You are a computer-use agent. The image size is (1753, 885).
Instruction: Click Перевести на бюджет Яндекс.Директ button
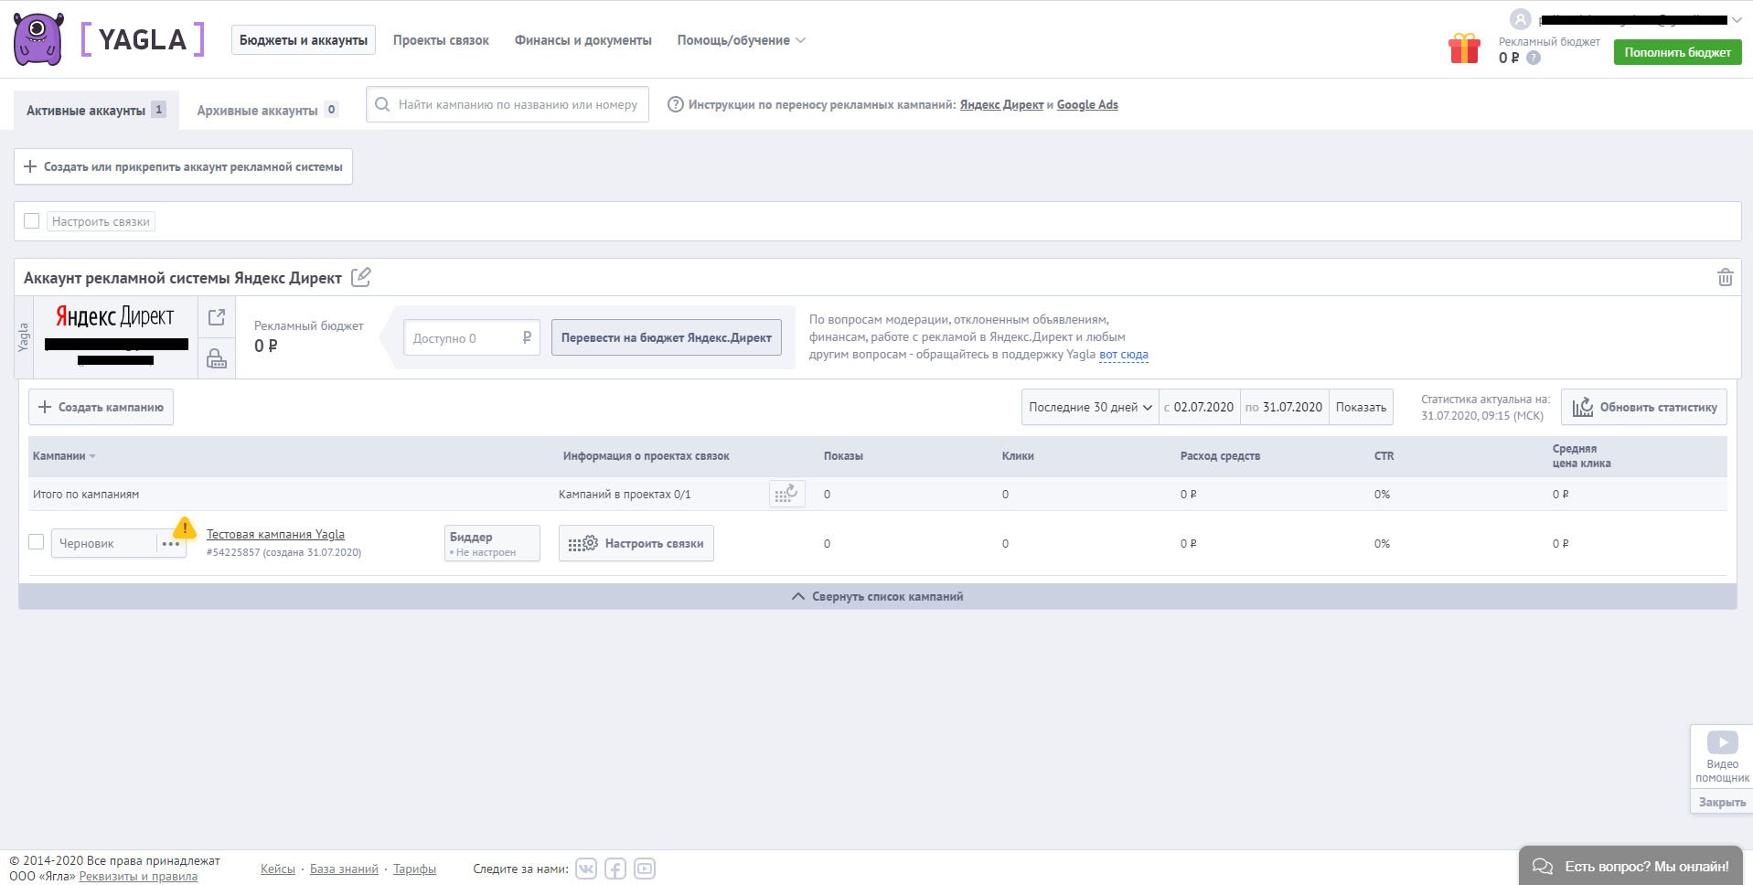click(x=667, y=338)
